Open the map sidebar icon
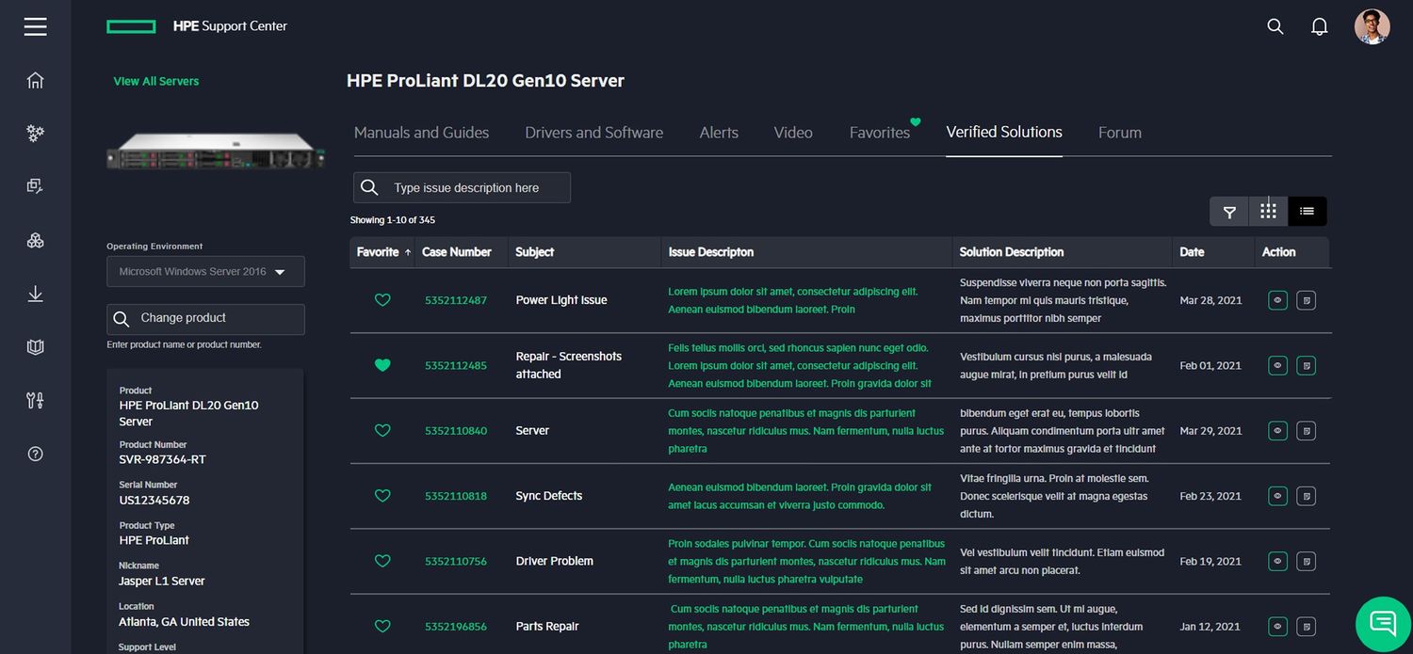 (36, 347)
